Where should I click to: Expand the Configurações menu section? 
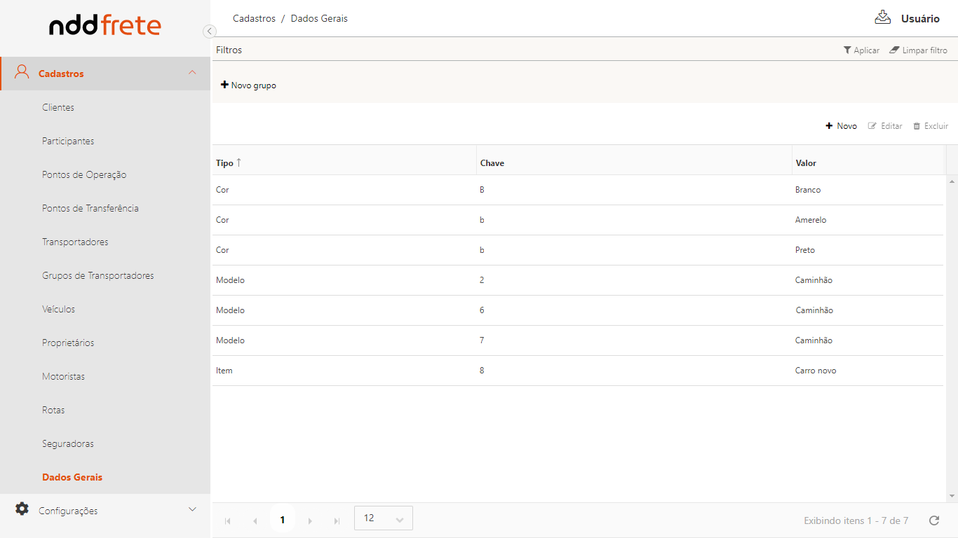pos(192,509)
